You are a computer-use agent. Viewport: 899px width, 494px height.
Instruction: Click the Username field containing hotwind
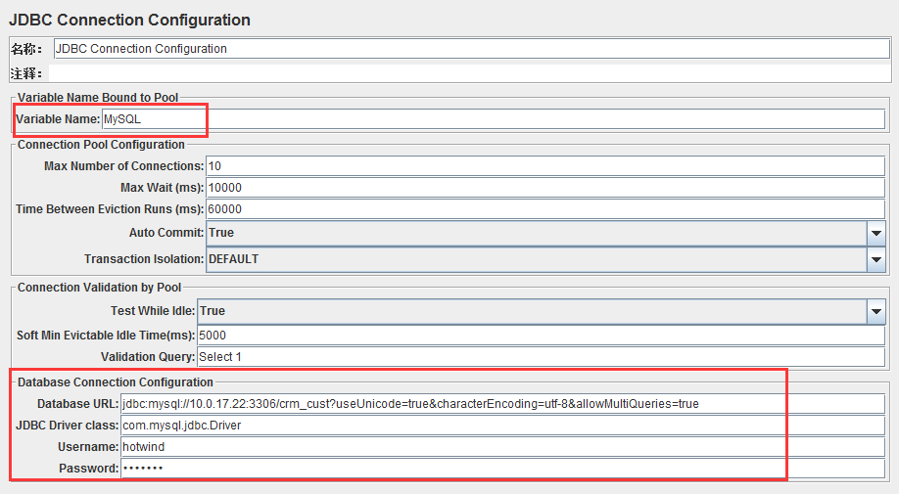coord(502,447)
